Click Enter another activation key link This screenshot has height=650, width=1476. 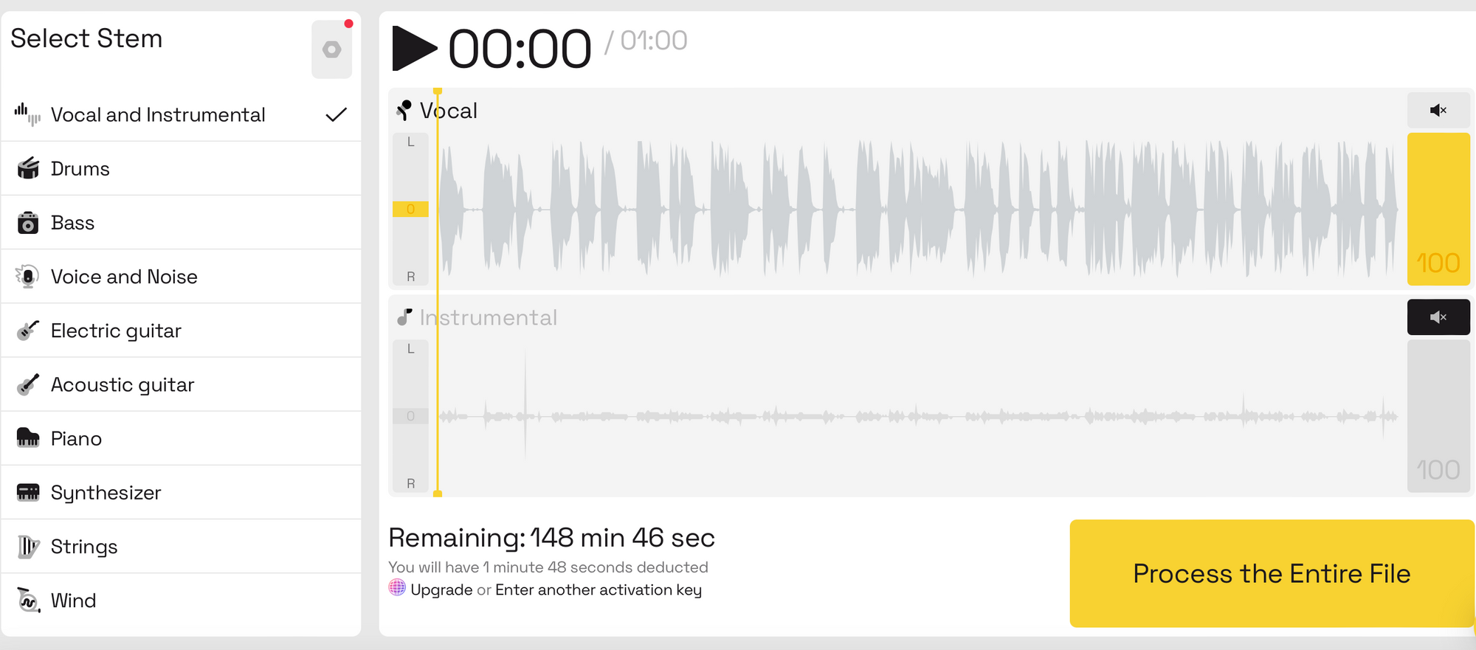599,590
